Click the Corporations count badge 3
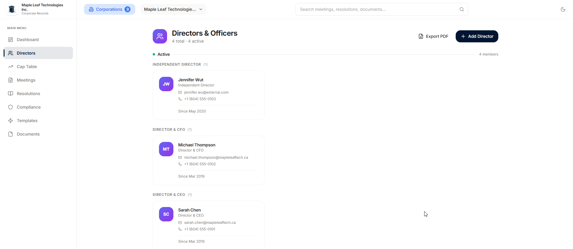 [127, 9]
